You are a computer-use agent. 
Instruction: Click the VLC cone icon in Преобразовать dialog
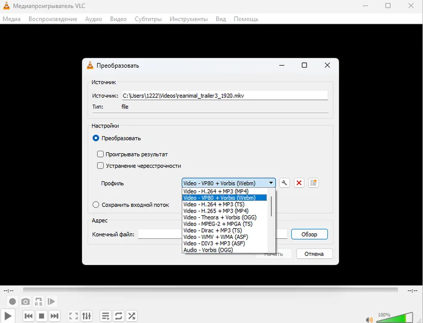[90, 65]
